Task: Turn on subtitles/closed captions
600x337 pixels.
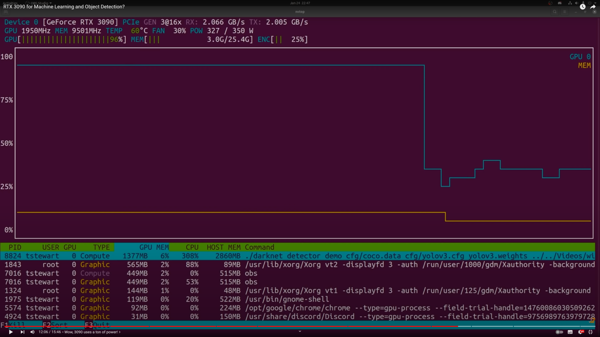Action: tap(570, 332)
